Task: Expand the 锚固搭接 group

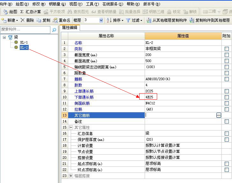Action: tap(71, 176)
